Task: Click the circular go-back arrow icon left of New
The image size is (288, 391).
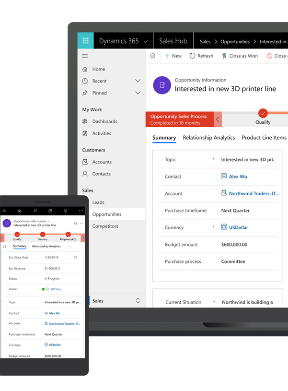Action: 153,56
